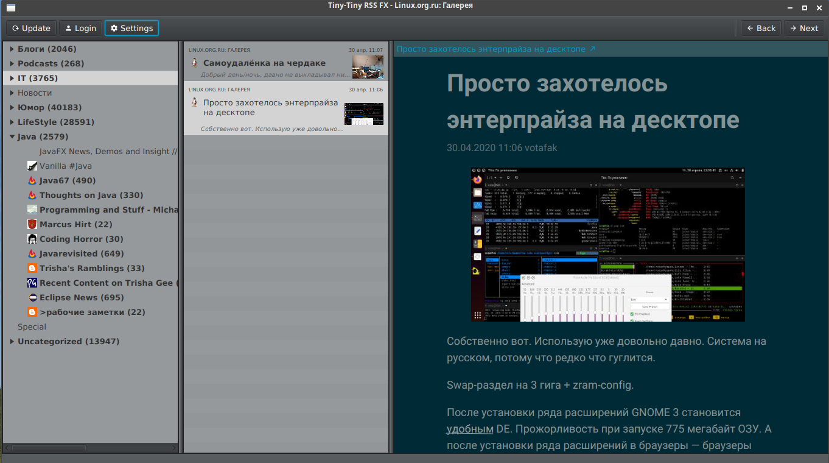Click the desktop screenshot image in article
Screen dimensions: 829x463
(x=608, y=244)
